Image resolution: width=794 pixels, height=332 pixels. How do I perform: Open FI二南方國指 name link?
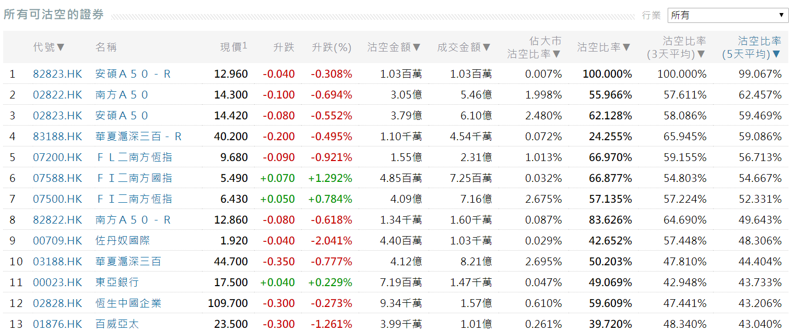coord(134,178)
